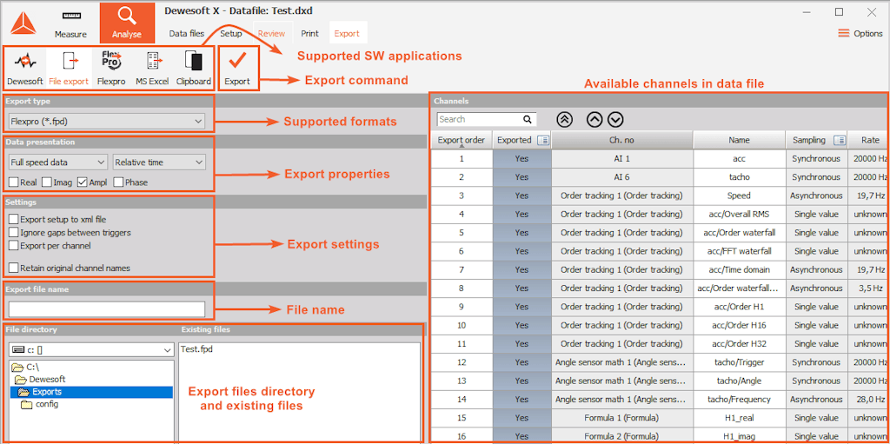The height and width of the screenshot is (444, 890).
Task: Select existing file Test.fpd
Action: pyautogui.click(x=196, y=350)
